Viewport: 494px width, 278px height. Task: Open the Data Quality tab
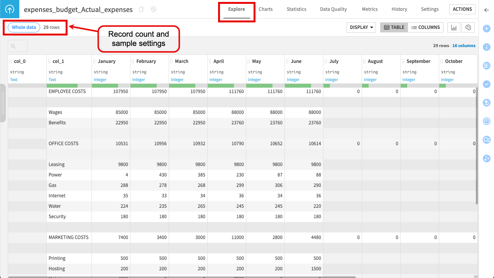tap(333, 9)
